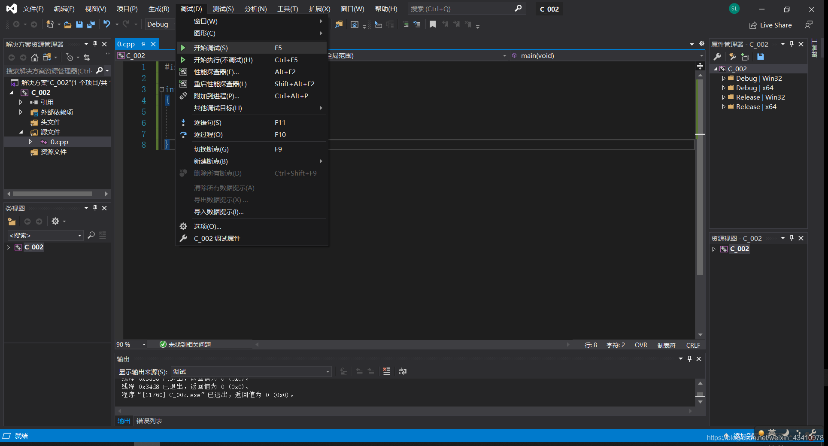Toggle OVR overwrite mode in the status bar
The image size is (828, 446).
click(x=641, y=345)
